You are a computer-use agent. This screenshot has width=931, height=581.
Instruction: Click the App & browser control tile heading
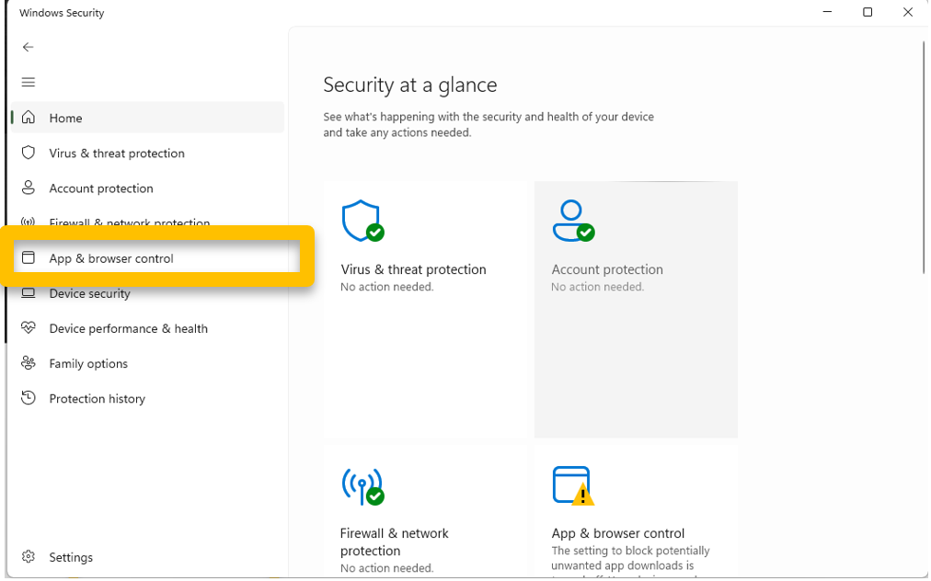[x=617, y=533]
